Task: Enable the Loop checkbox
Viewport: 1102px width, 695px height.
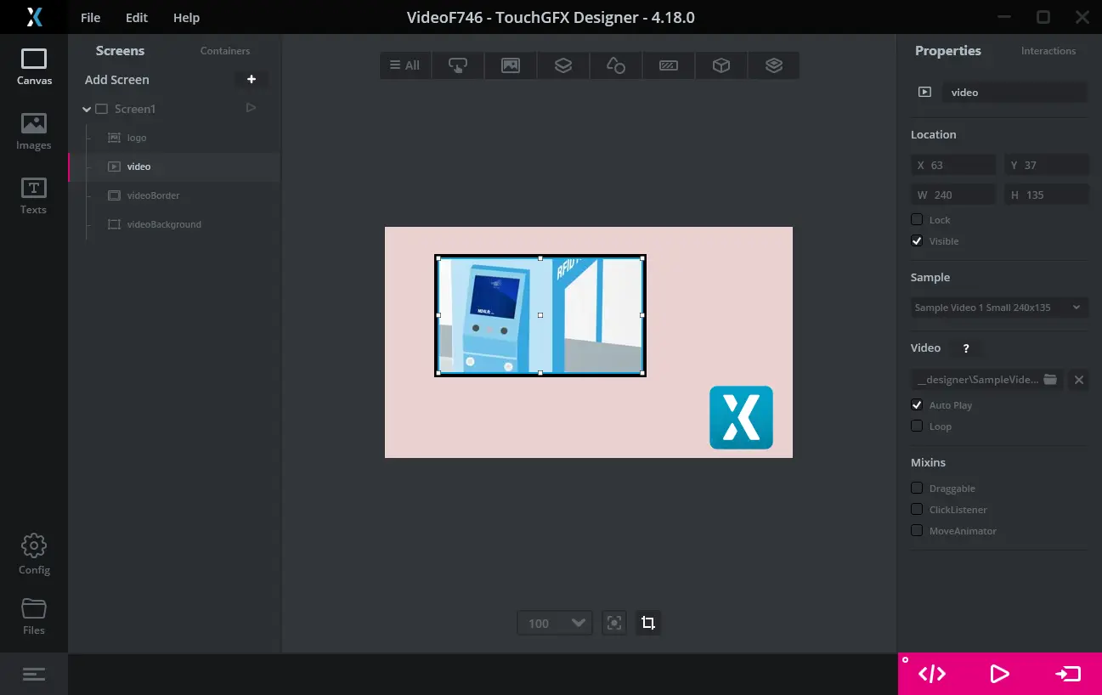Action: point(917,426)
